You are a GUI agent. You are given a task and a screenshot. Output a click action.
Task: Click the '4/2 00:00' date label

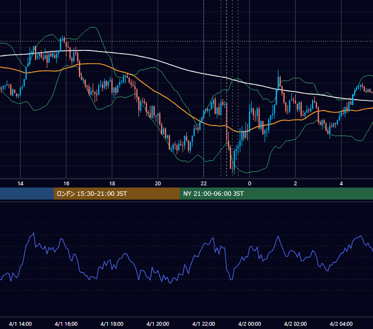250,324
